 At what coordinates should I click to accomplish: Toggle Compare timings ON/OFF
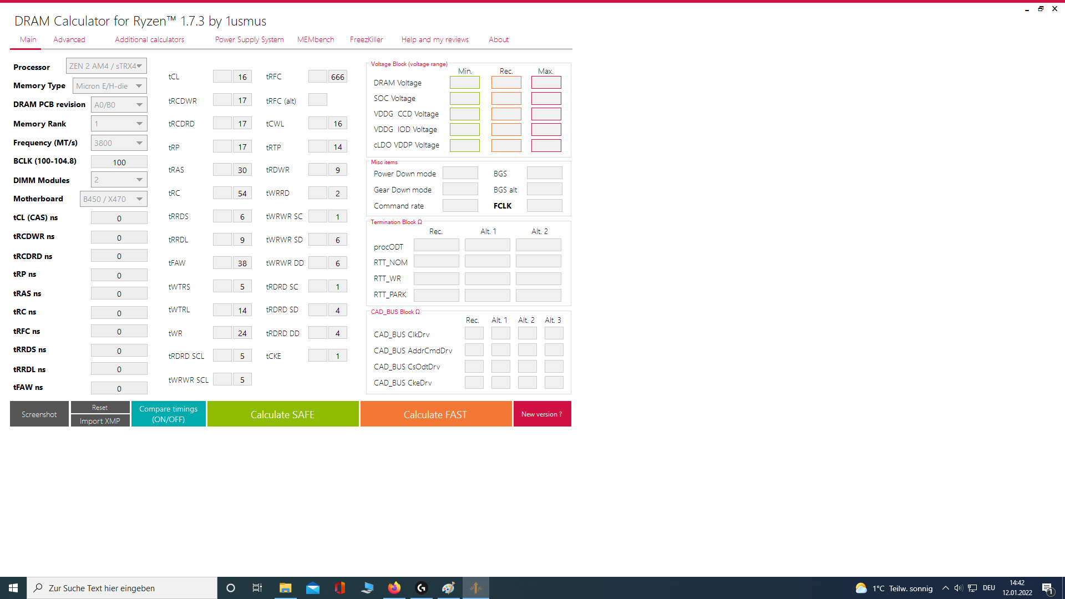coord(169,414)
